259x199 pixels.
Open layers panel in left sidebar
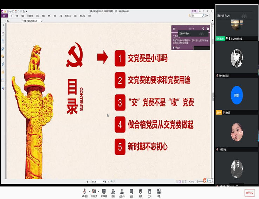[x=3, y=49]
